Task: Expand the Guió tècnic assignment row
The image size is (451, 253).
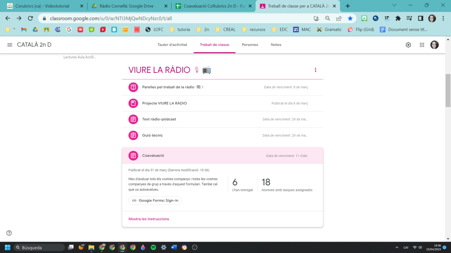Action: (x=152, y=135)
